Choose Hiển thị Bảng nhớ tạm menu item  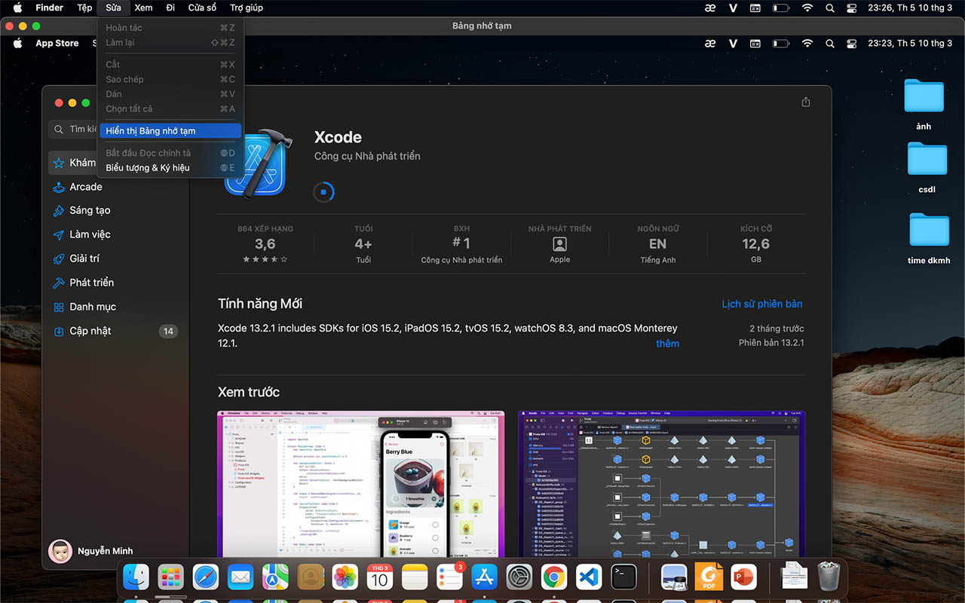(170, 130)
